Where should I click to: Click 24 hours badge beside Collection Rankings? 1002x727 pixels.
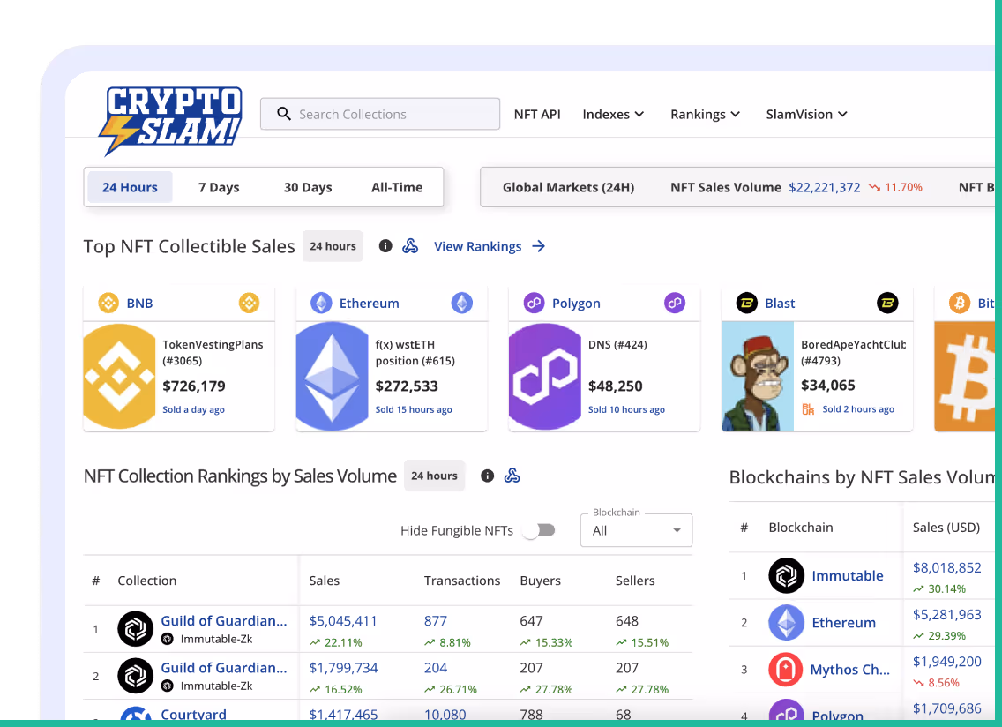pos(435,476)
